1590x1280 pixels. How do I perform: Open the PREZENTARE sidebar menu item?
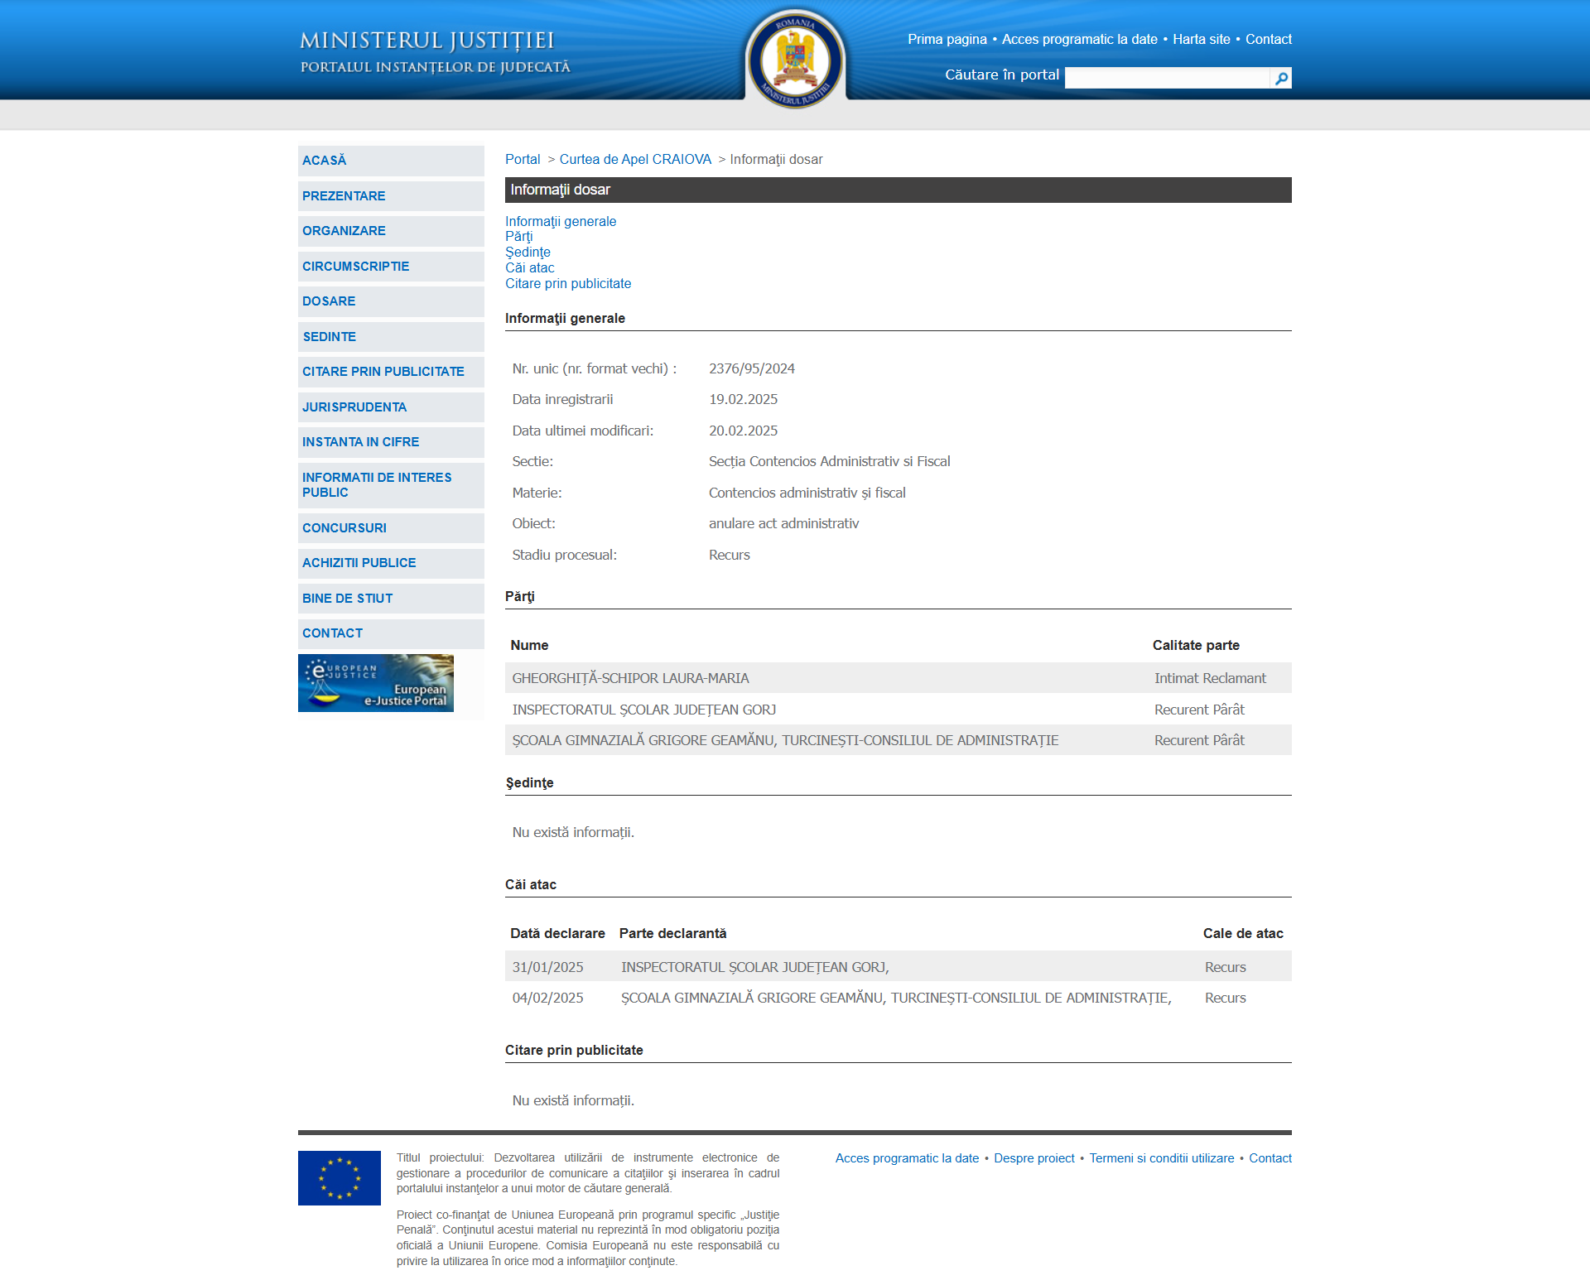pyautogui.click(x=391, y=196)
